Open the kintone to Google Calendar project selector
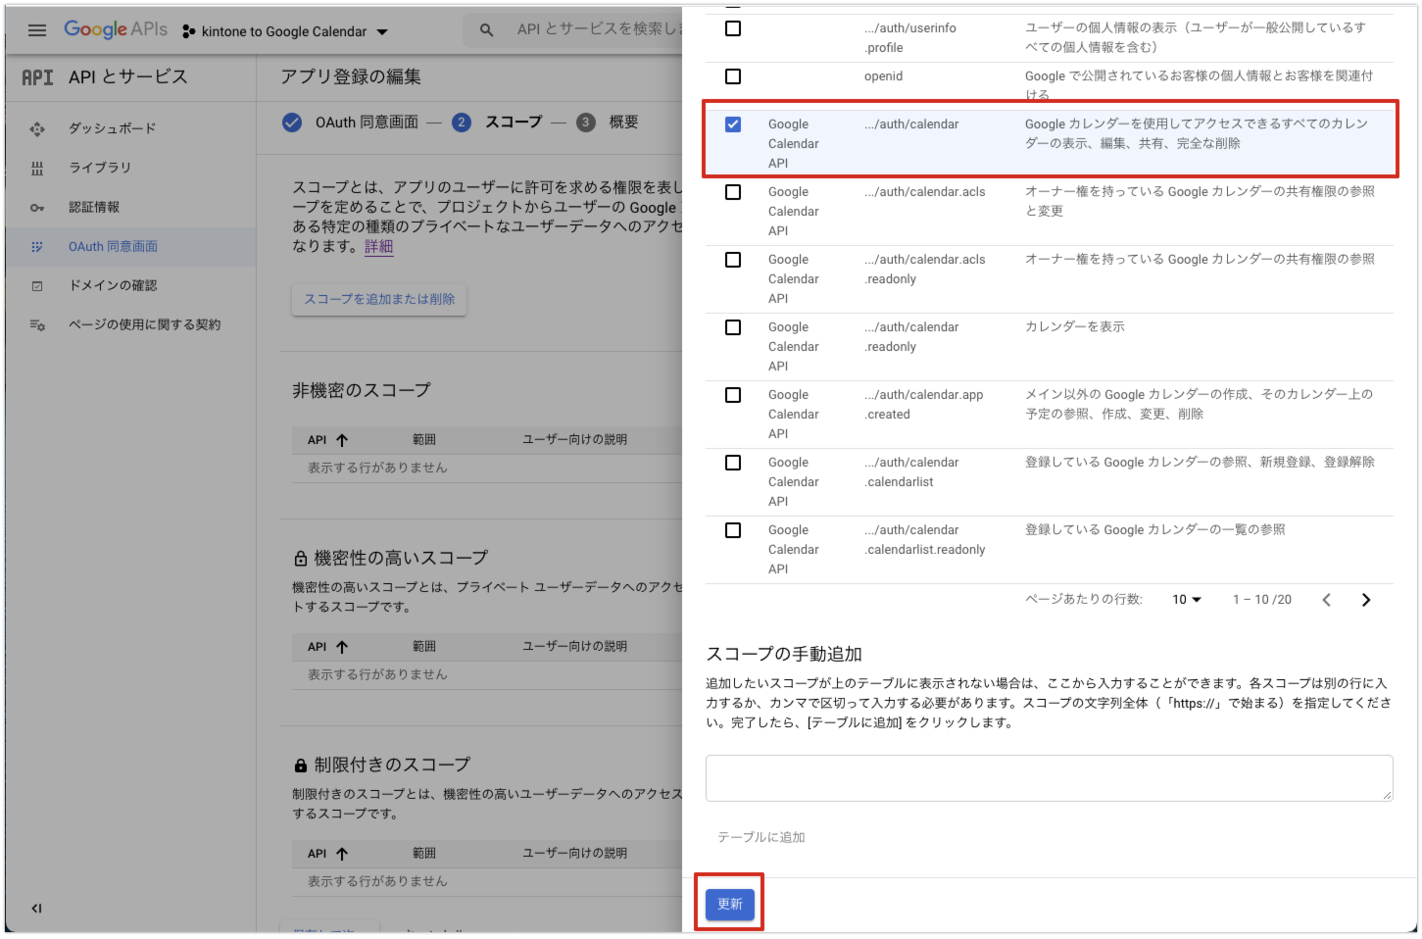1422x939 pixels. (285, 31)
